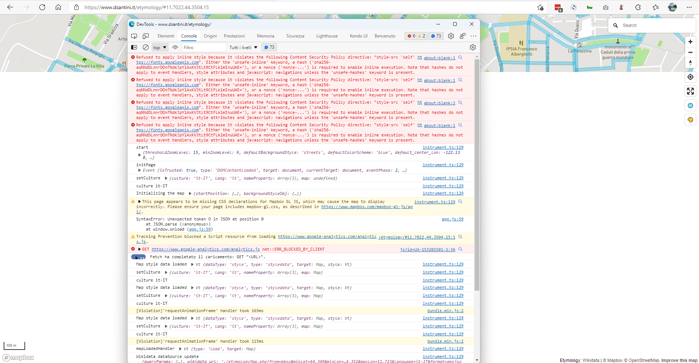The width and height of the screenshot is (699, 363).
Task: Click the geolocate control on the map
Action: (690, 77)
